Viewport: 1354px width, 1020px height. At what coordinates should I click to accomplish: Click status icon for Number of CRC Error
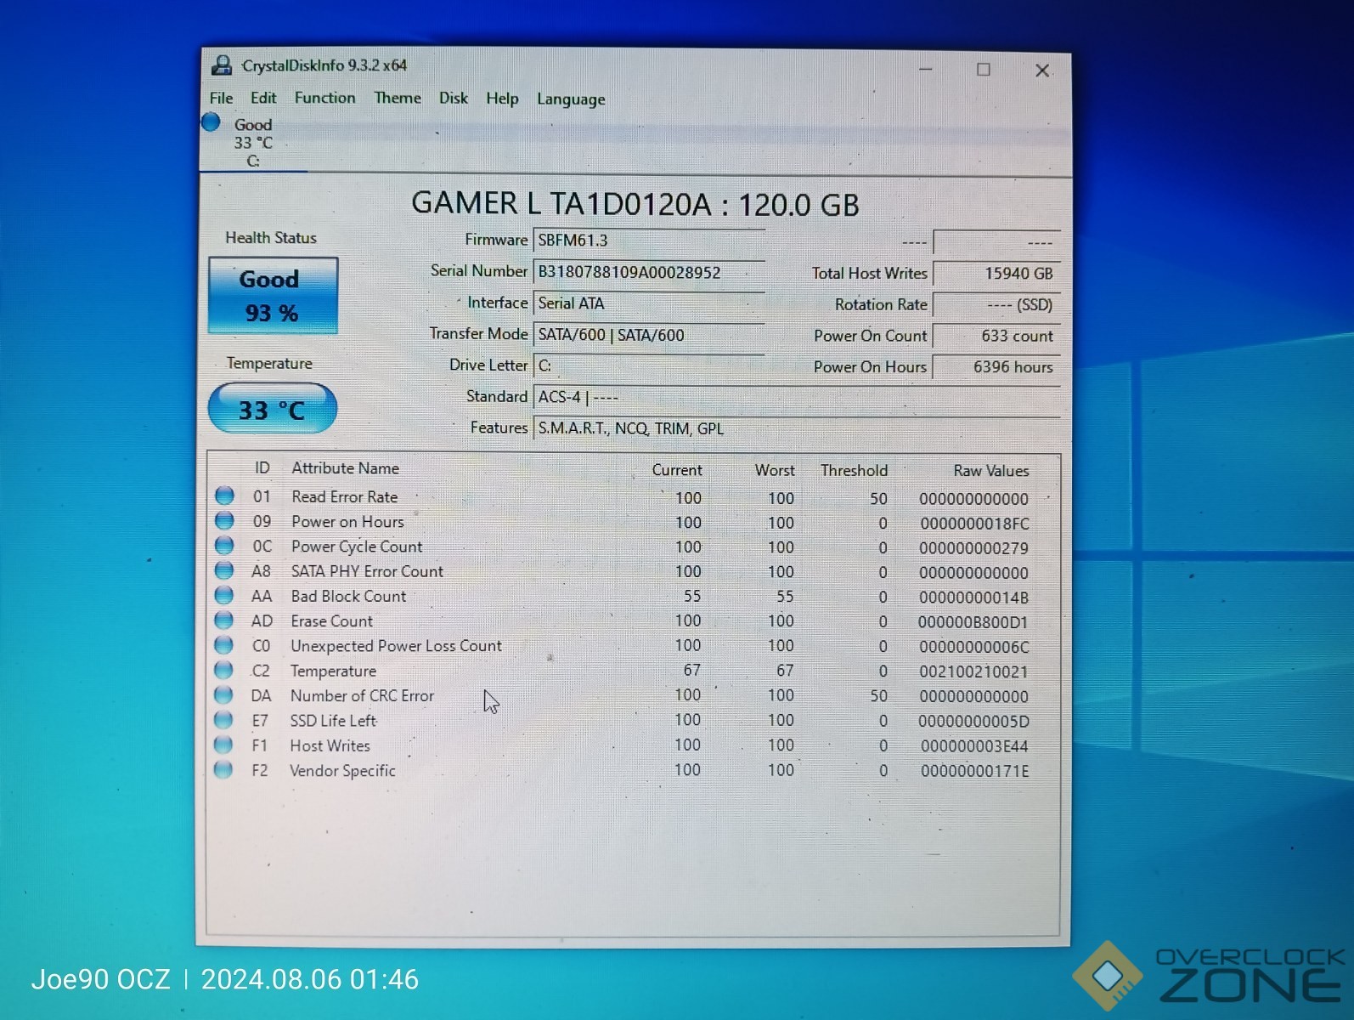(223, 694)
